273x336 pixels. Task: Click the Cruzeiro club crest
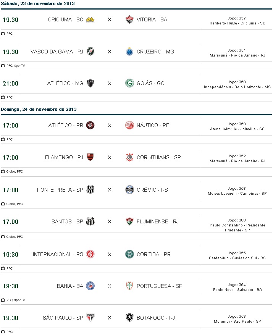click(x=129, y=52)
